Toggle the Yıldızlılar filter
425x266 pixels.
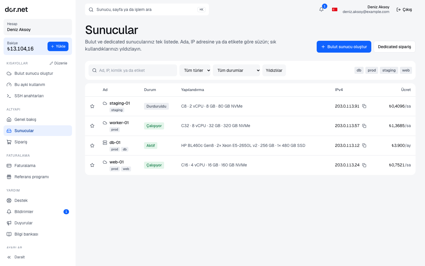tap(274, 70)
